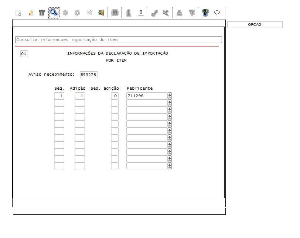This screenshot has width=300, height=238.
Task: Click the Fabricante field 711296
Action: (x=147, y=96)
